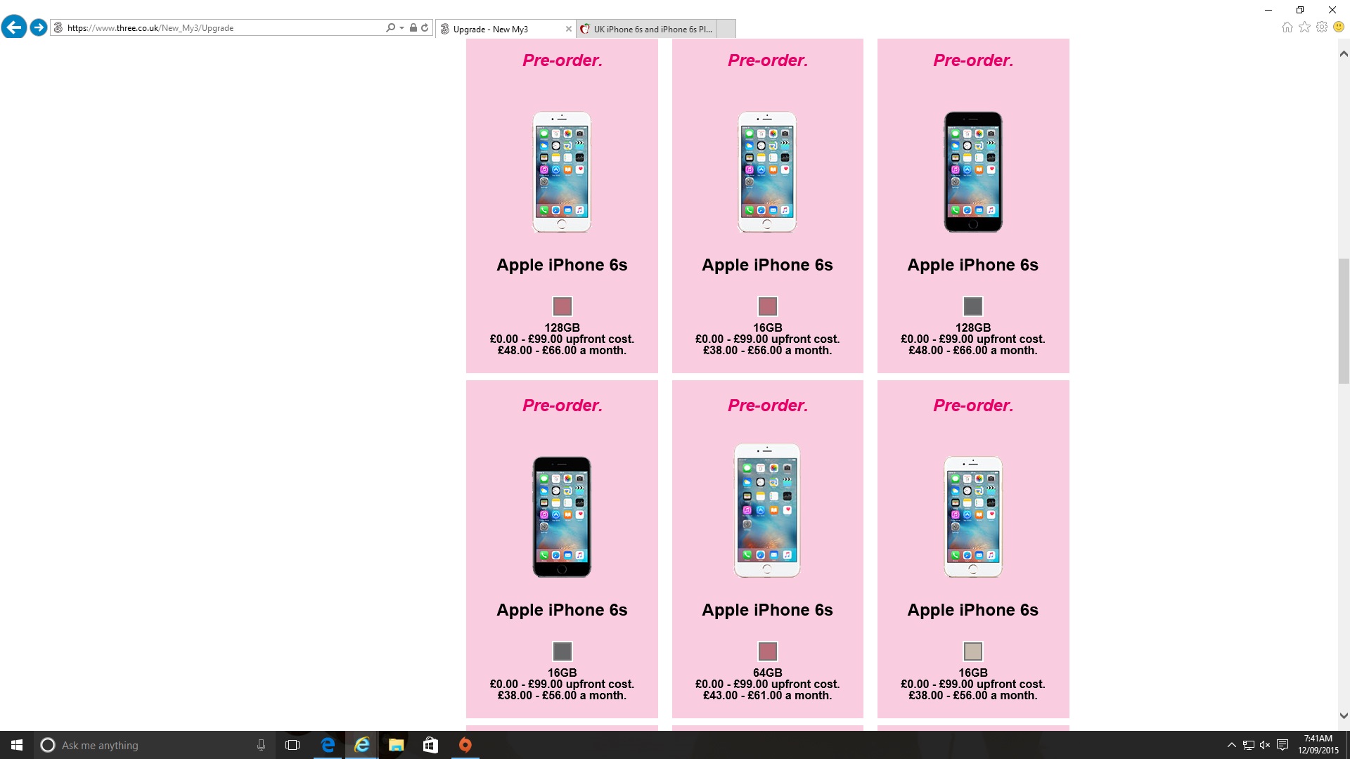
Task: Show hidden system tray icons
Action: click(x=1231, y=745)
